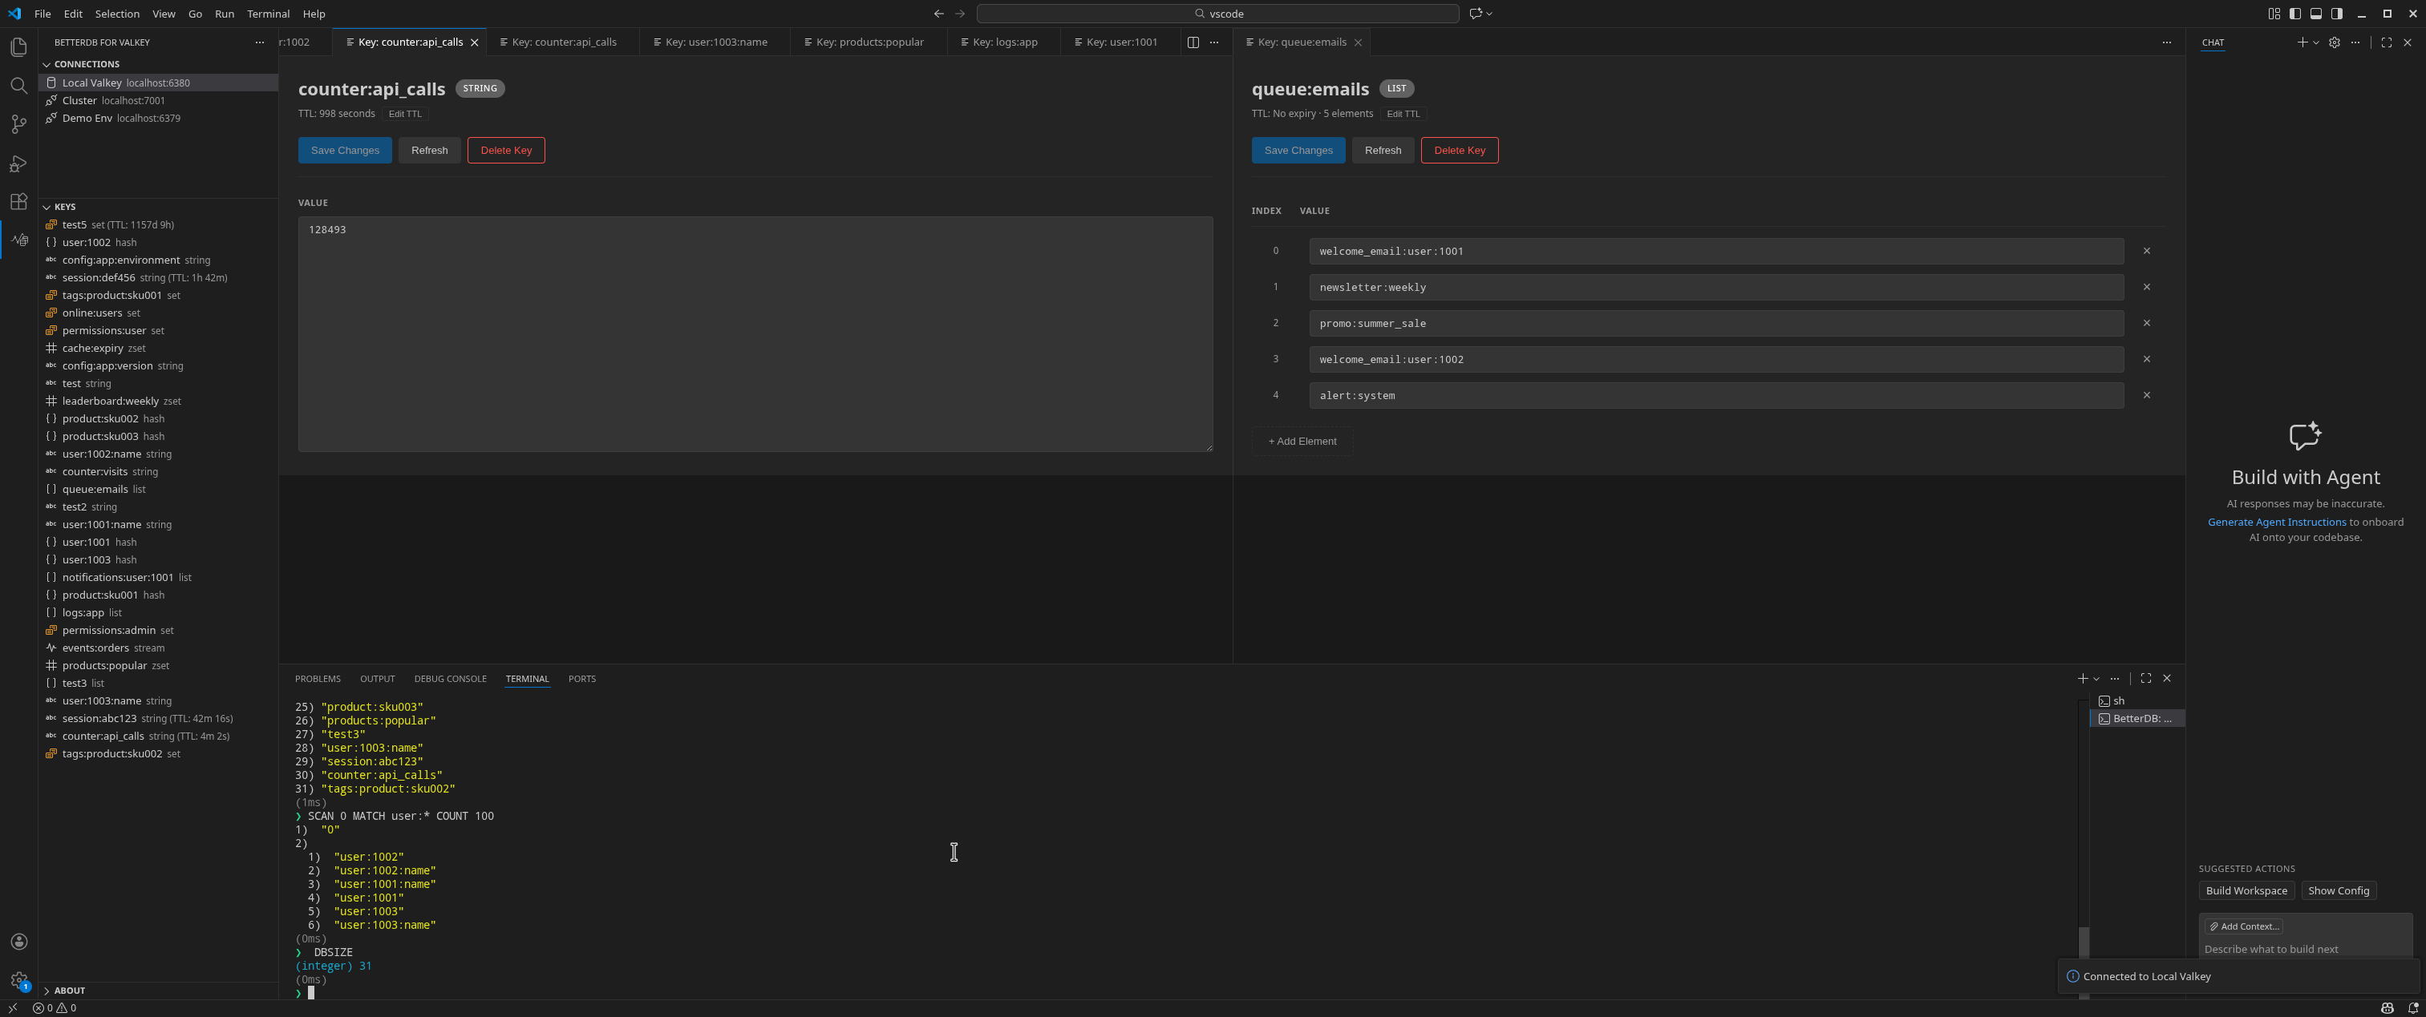2426x1017 pixels.
Task: Open the Source Control view
Action: [18, 123]
